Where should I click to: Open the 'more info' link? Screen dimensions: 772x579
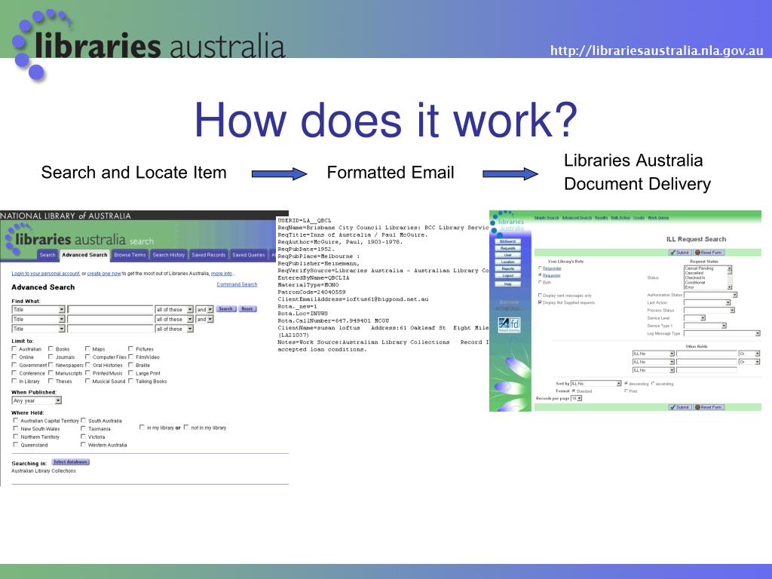pos(222,273)
